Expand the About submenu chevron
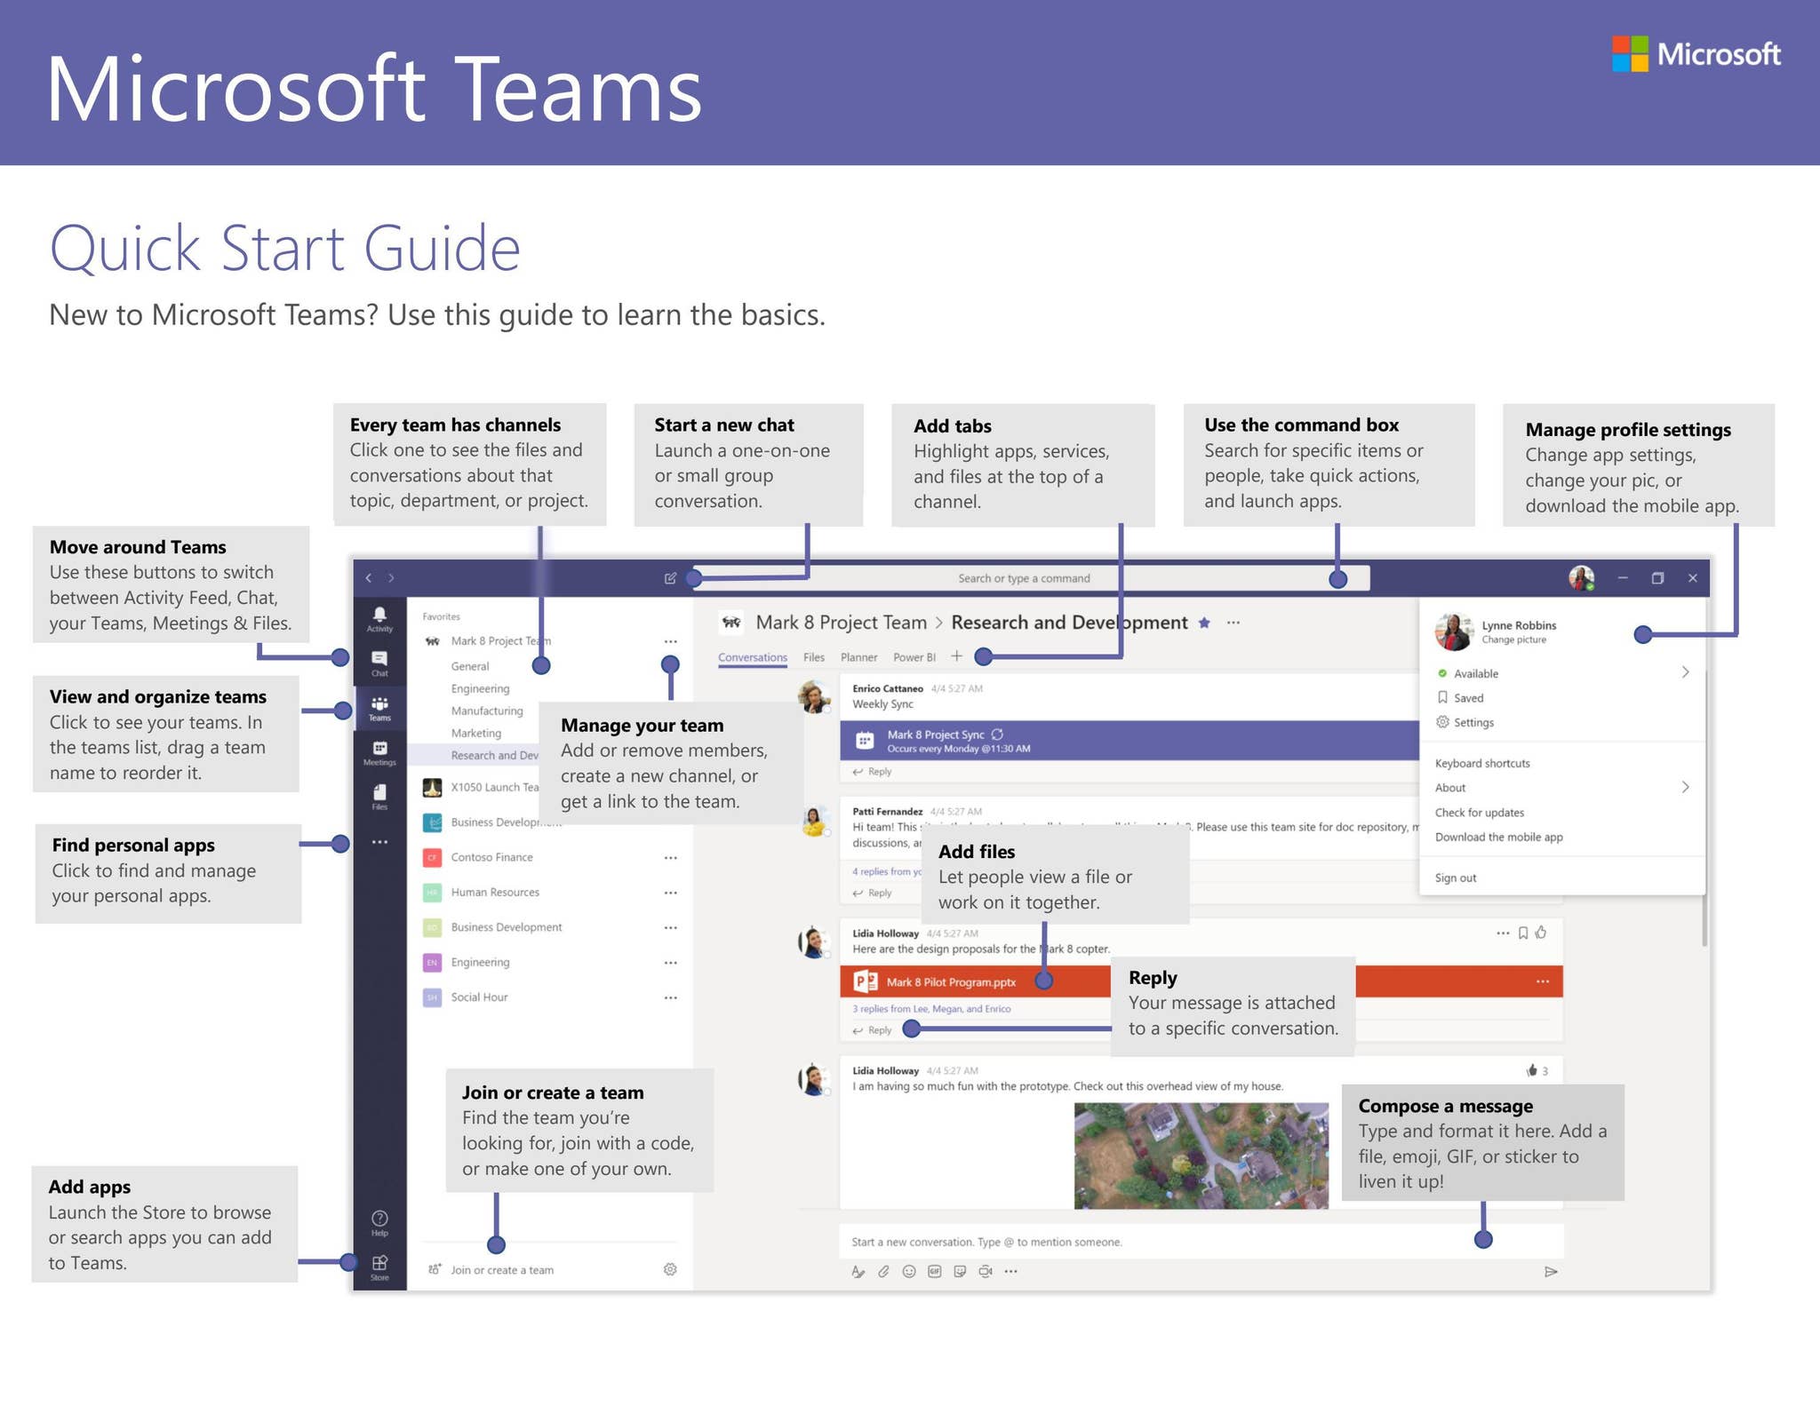 pos(1685,787)
